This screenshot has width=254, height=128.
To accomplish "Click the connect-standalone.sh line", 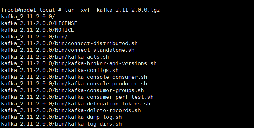I will point(68,50).
